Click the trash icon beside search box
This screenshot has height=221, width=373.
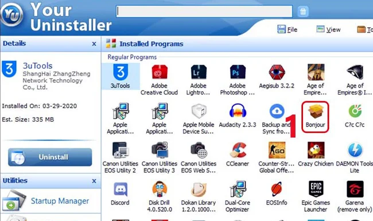tap(303, 11)
